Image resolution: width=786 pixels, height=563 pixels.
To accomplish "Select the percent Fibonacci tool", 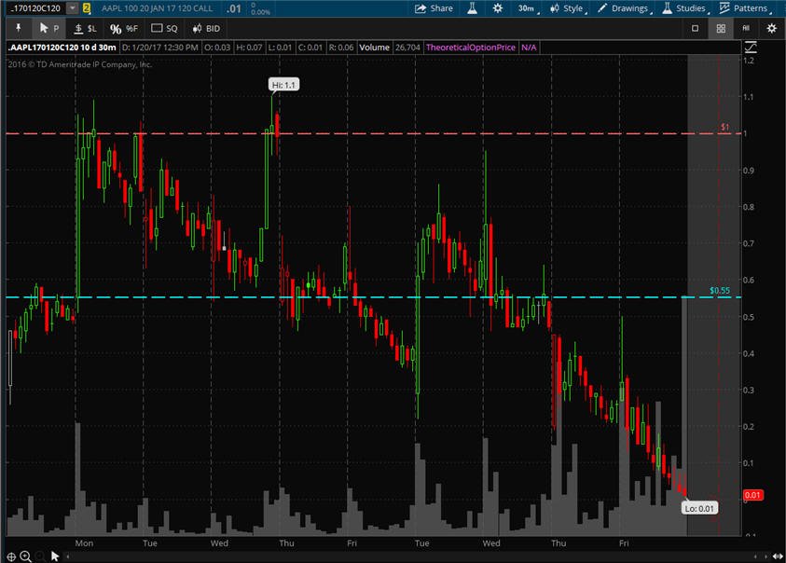I will (124, 29).
